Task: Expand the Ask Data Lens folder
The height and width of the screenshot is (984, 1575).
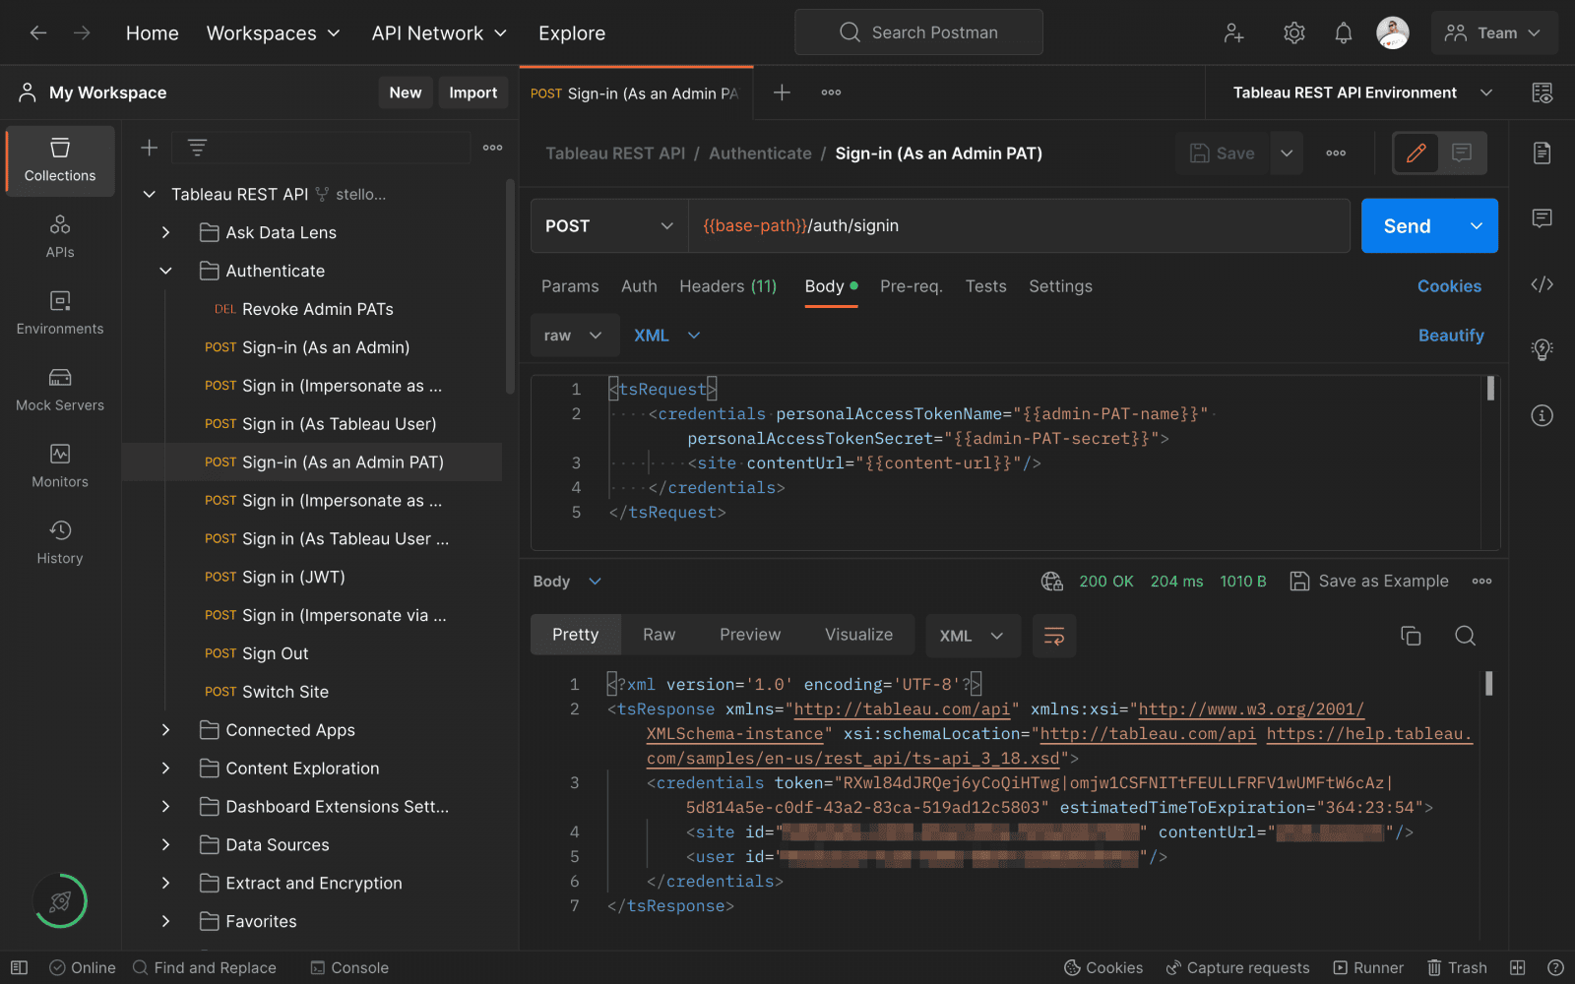Action: [x=165, y=232]
